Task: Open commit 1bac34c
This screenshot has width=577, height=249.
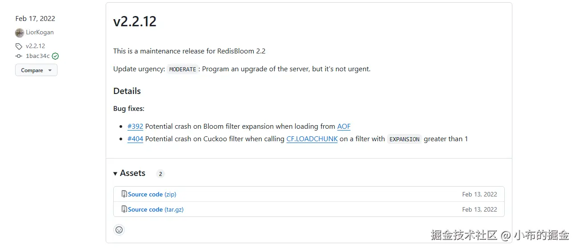Action: pos(37,56)
